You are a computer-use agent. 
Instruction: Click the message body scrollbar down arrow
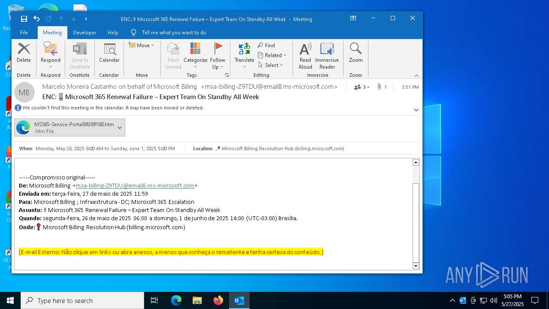416,266
